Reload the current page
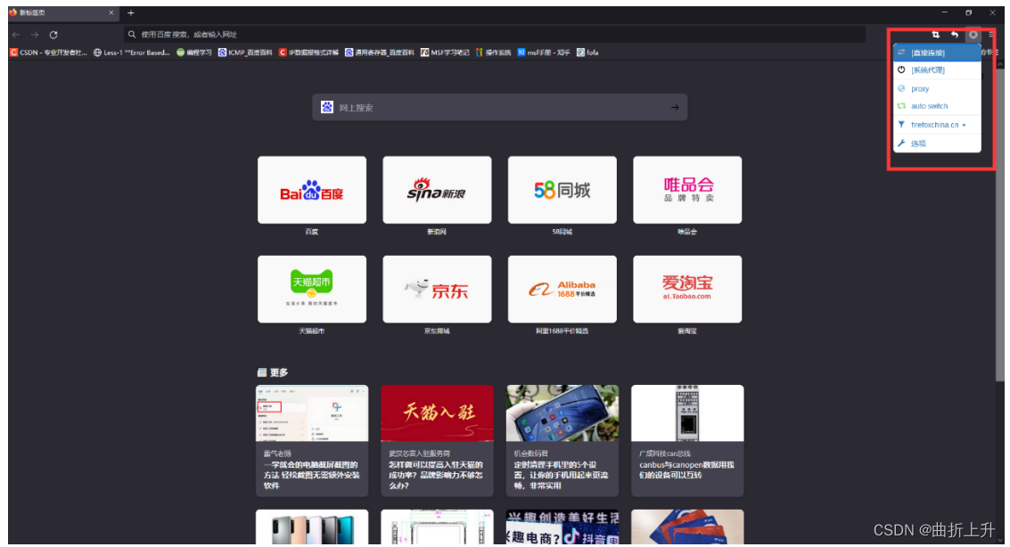 pos(53,35)
